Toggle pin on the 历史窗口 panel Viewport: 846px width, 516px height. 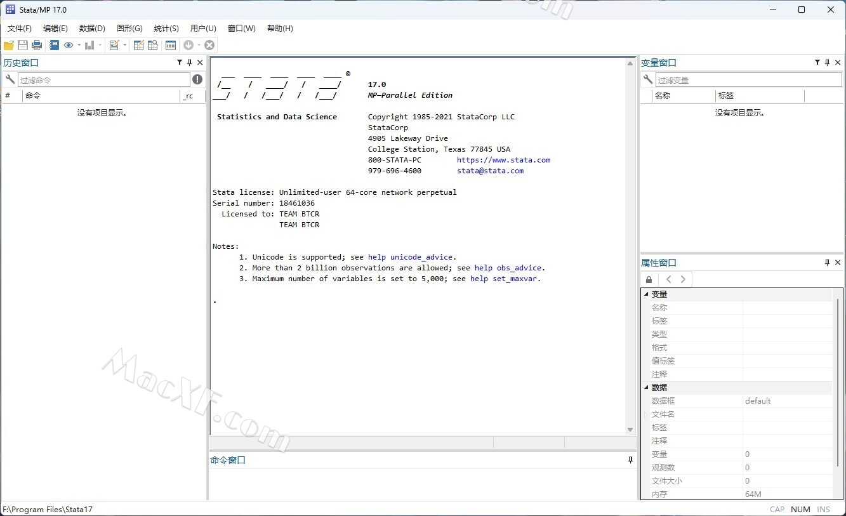190,63
